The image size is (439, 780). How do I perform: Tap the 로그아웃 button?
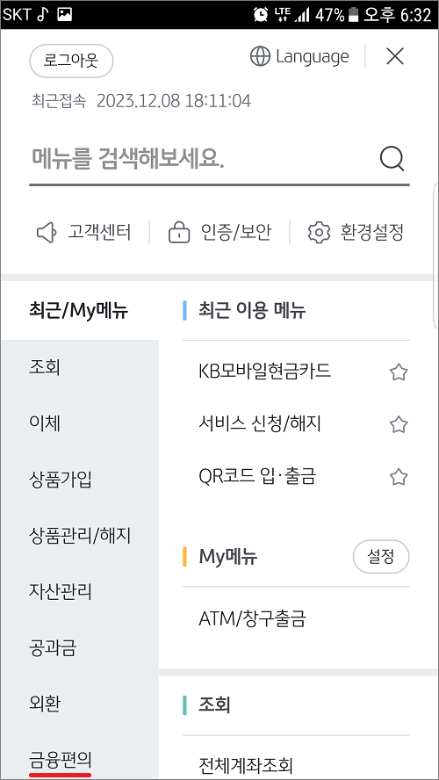pyautogui.click(x=72, y=61)
